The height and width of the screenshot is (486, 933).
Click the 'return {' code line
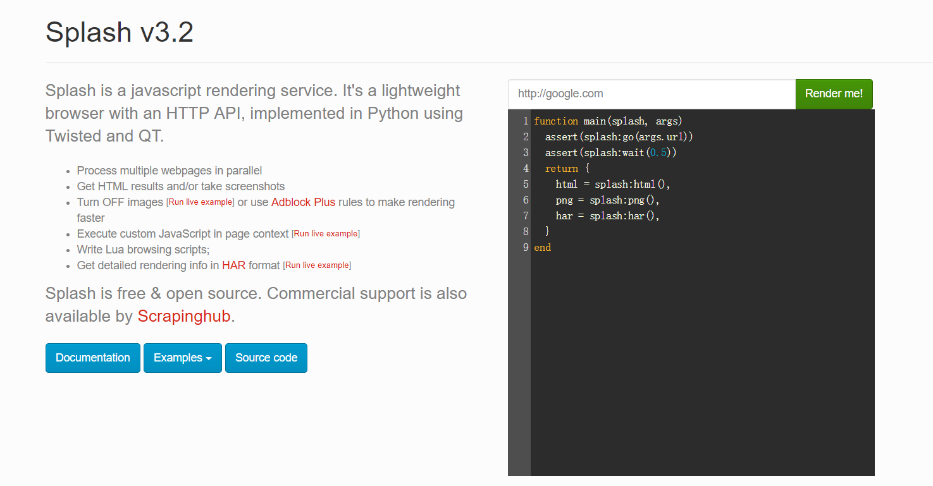(x=567, y=169)
